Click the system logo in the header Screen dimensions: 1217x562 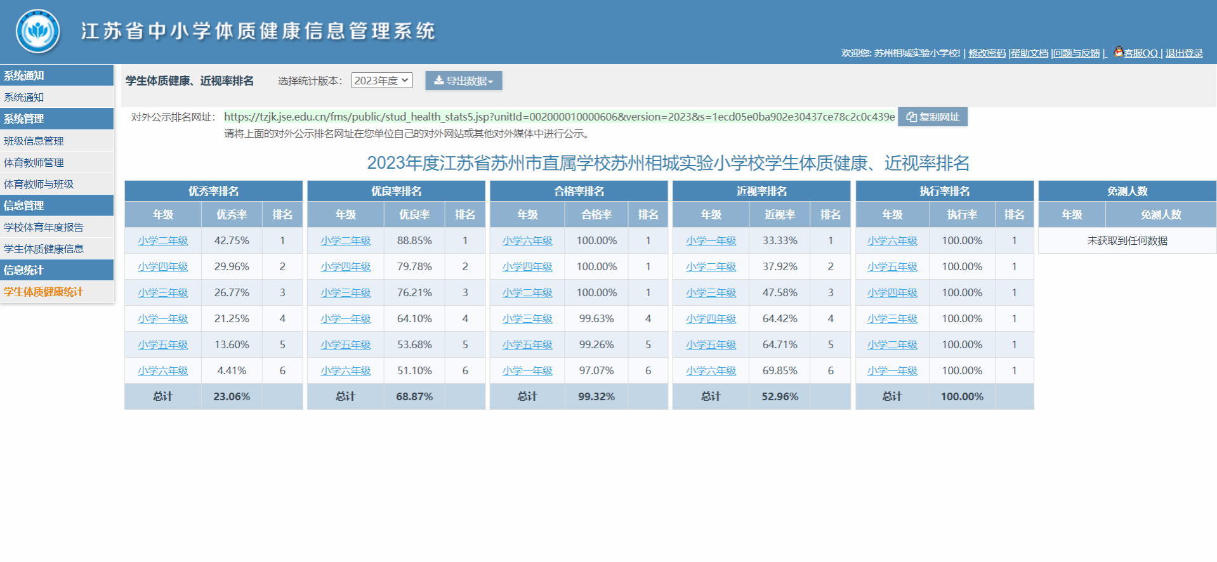(x=38, y=31)
